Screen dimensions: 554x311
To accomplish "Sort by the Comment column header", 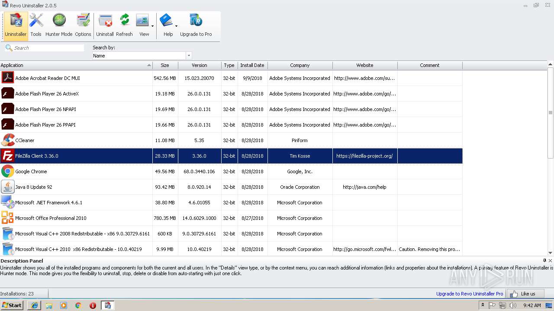I will (430, 65).
